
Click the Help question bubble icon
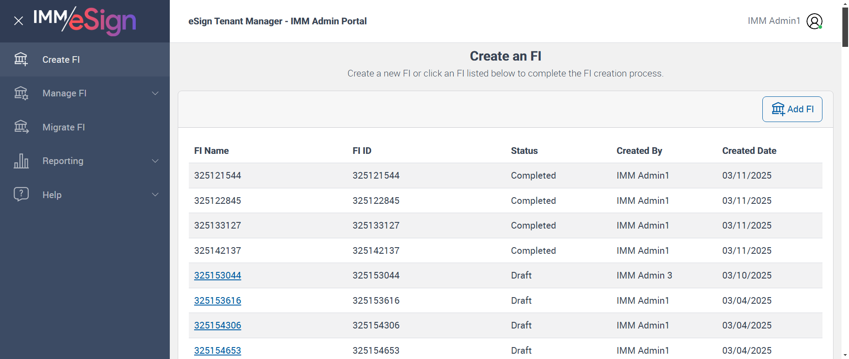pyautogui.click(x=21, y=195)
